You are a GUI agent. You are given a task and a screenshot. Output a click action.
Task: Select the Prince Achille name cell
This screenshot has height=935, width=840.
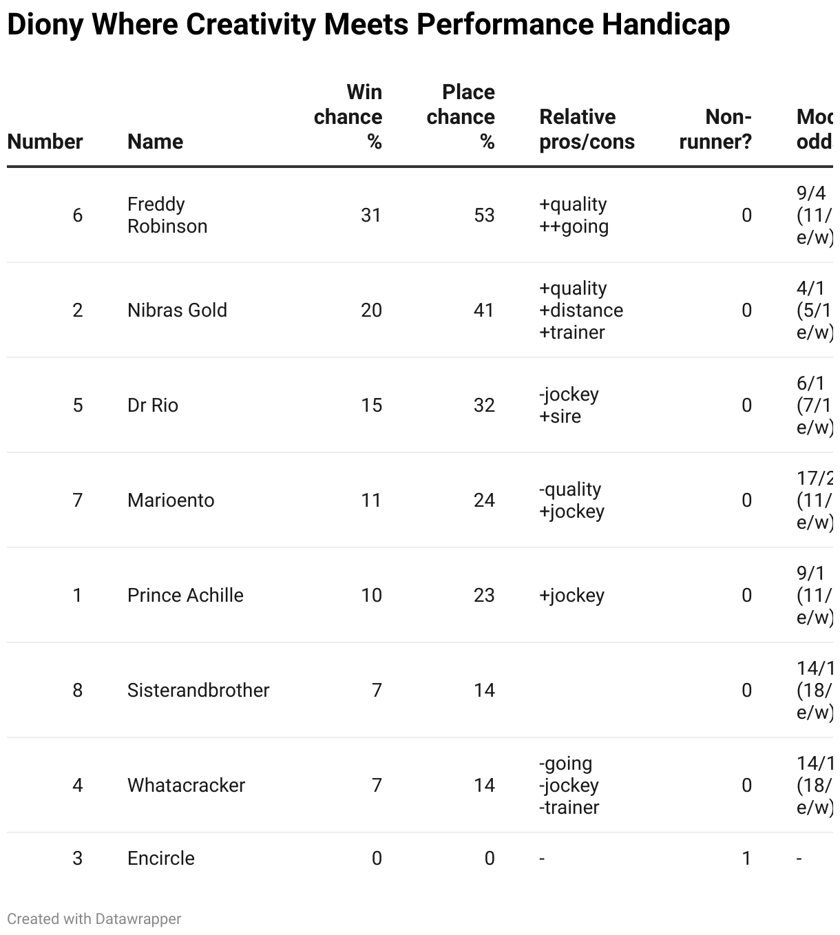(185, 595)
